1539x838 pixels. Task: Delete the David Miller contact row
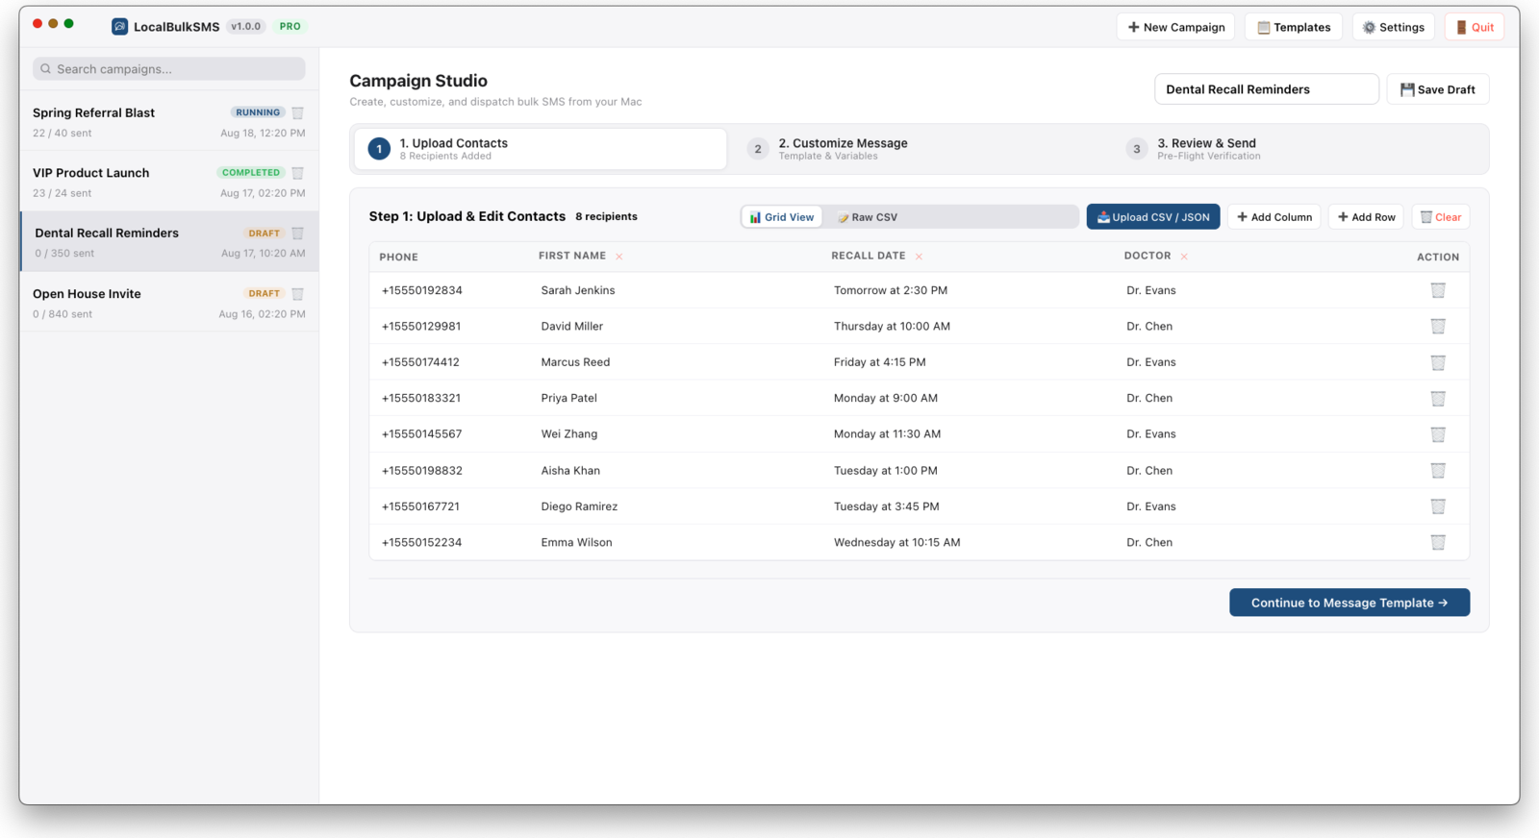pos(1438,327)
